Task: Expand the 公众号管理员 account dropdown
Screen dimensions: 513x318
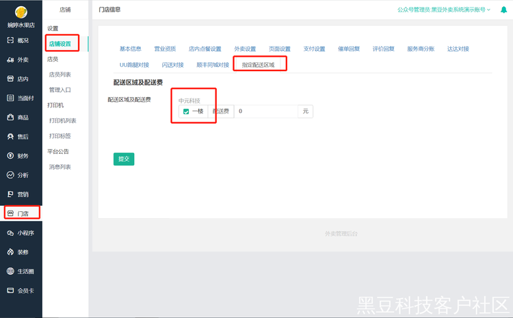Action: [444, 10]
